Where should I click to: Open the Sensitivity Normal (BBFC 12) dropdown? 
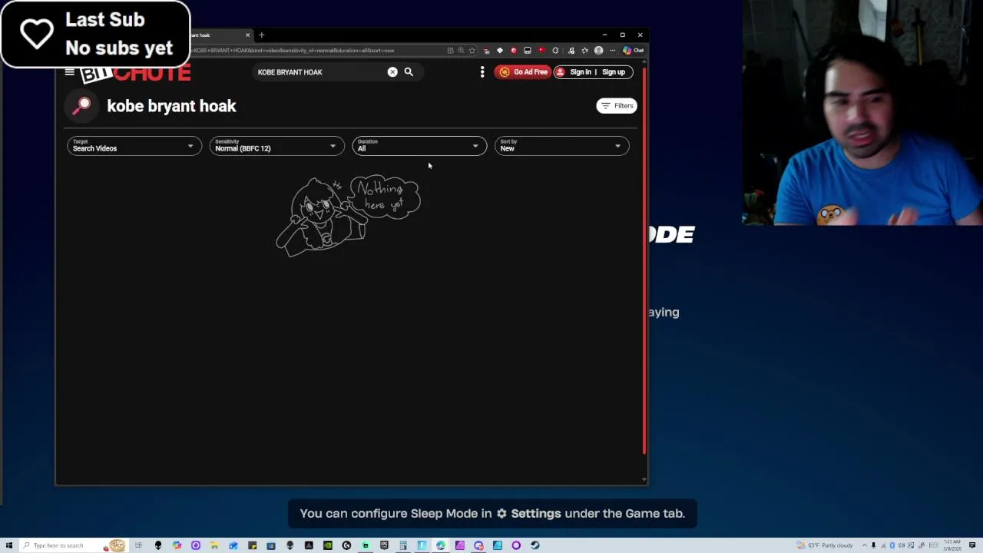276,146
